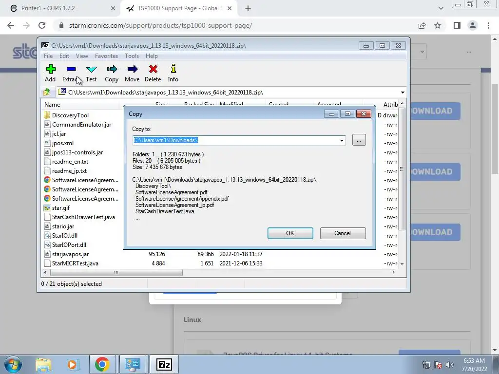Select StarCashDrawerTest.java in the list
Image resolution: width=499 pixels, height=374 pixels.
tap(83, 217)
